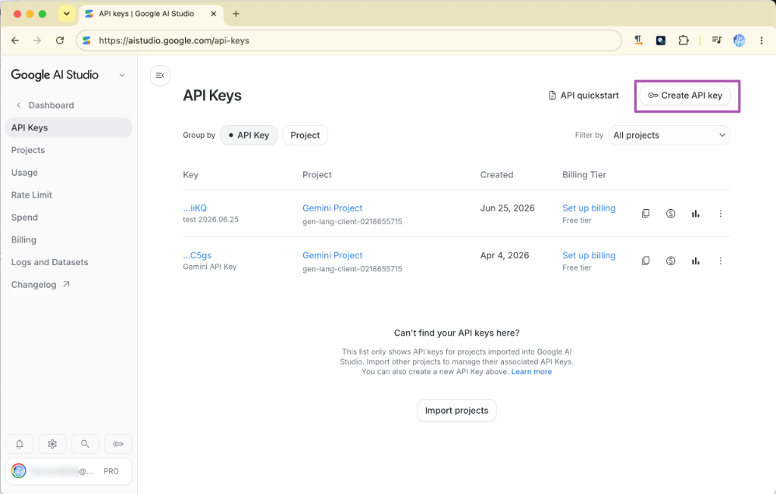Open more options for the ...C5gs key
Viewport: 776px width, 494px height.
pos(721,261)
